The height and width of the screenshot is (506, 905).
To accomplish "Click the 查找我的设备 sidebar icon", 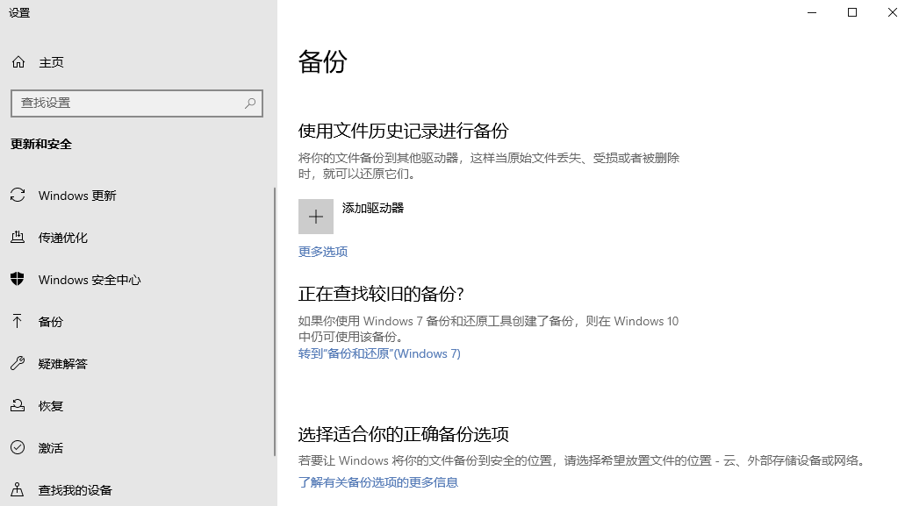I will [18, 490].
